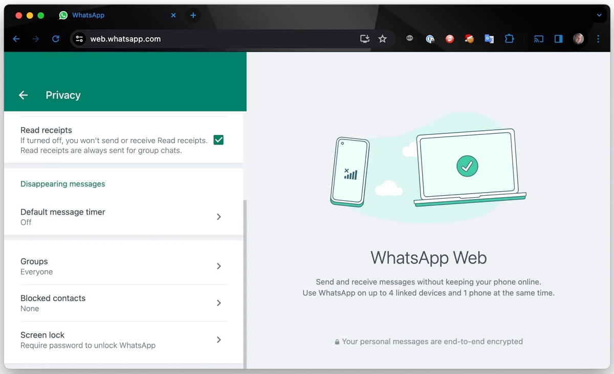The height and width of the screenshot is (374, 614).
Task: Click the 'Off' value under message timer
Action: [26, 222]
